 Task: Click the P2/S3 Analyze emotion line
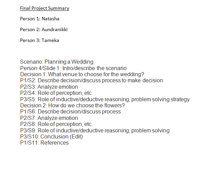(x=49, y=87)
